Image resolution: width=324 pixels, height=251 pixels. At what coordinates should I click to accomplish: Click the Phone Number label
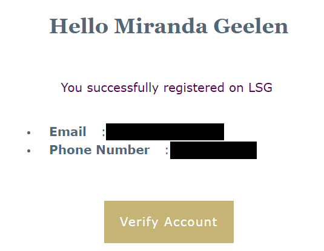coord(99,149)
